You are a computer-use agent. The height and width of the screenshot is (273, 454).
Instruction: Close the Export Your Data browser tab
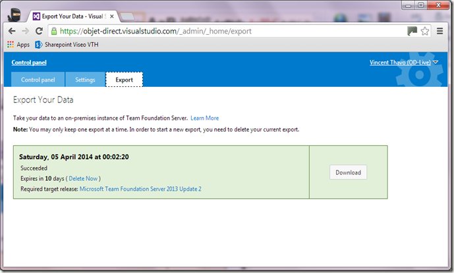[x=112, y=16]
